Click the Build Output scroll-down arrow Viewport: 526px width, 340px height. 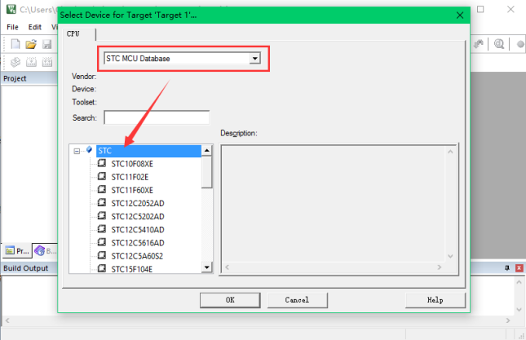(519, 310)
